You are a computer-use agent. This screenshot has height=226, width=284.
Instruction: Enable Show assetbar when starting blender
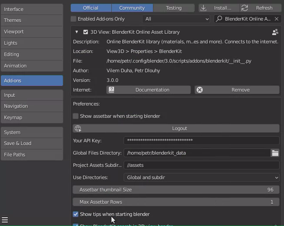[x=76, y=116]
